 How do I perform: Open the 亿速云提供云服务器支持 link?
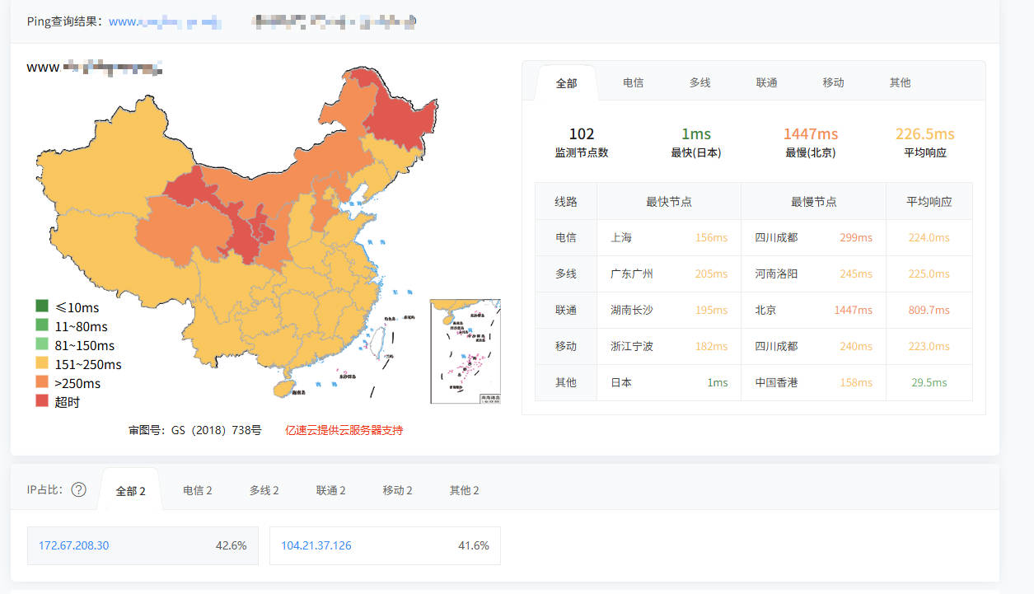[344, 430]
